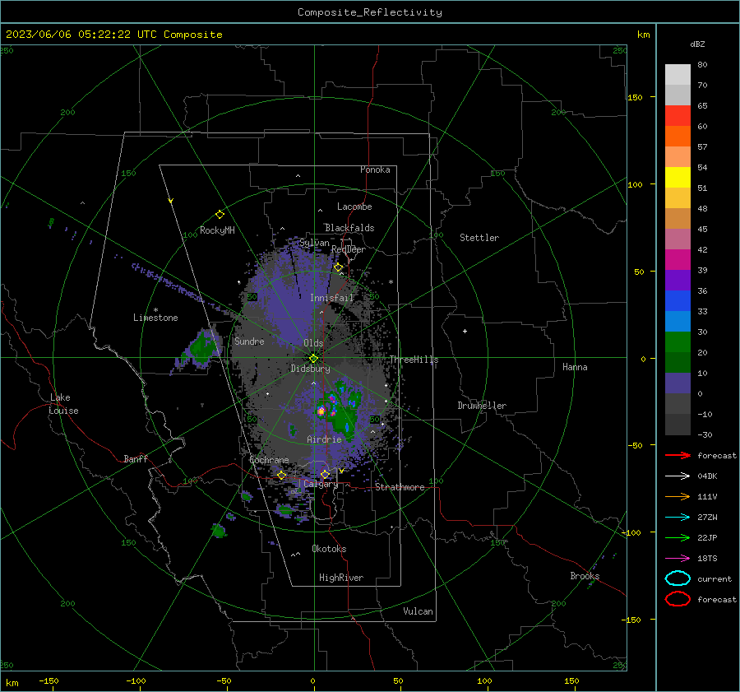Click the Didsbury city label
The width and height of the screenshot is (740, 692).
click(310, 369)
